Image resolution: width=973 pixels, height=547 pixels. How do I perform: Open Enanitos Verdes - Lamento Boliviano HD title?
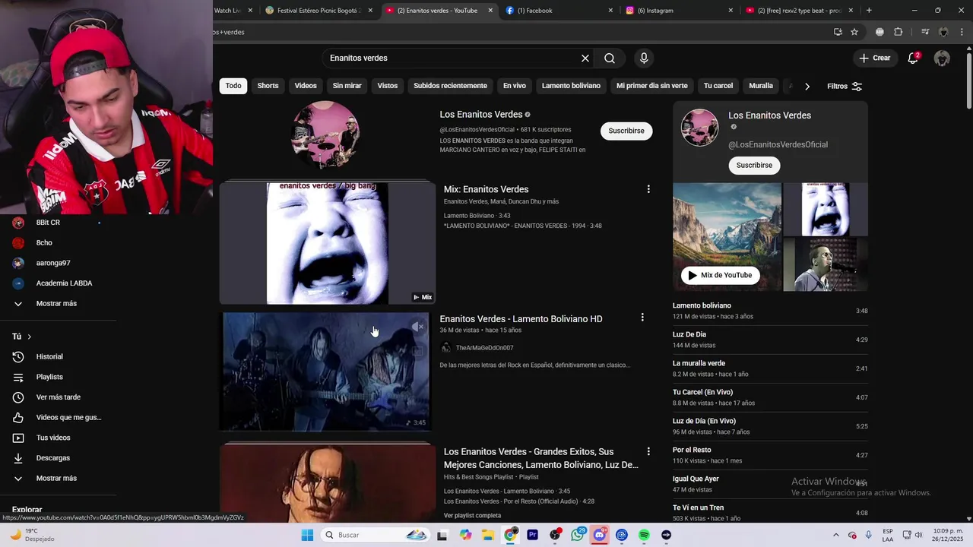[521, 318]
